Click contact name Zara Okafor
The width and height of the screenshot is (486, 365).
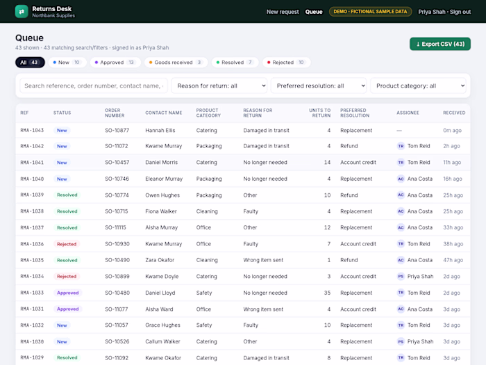[x=160, y=260]
